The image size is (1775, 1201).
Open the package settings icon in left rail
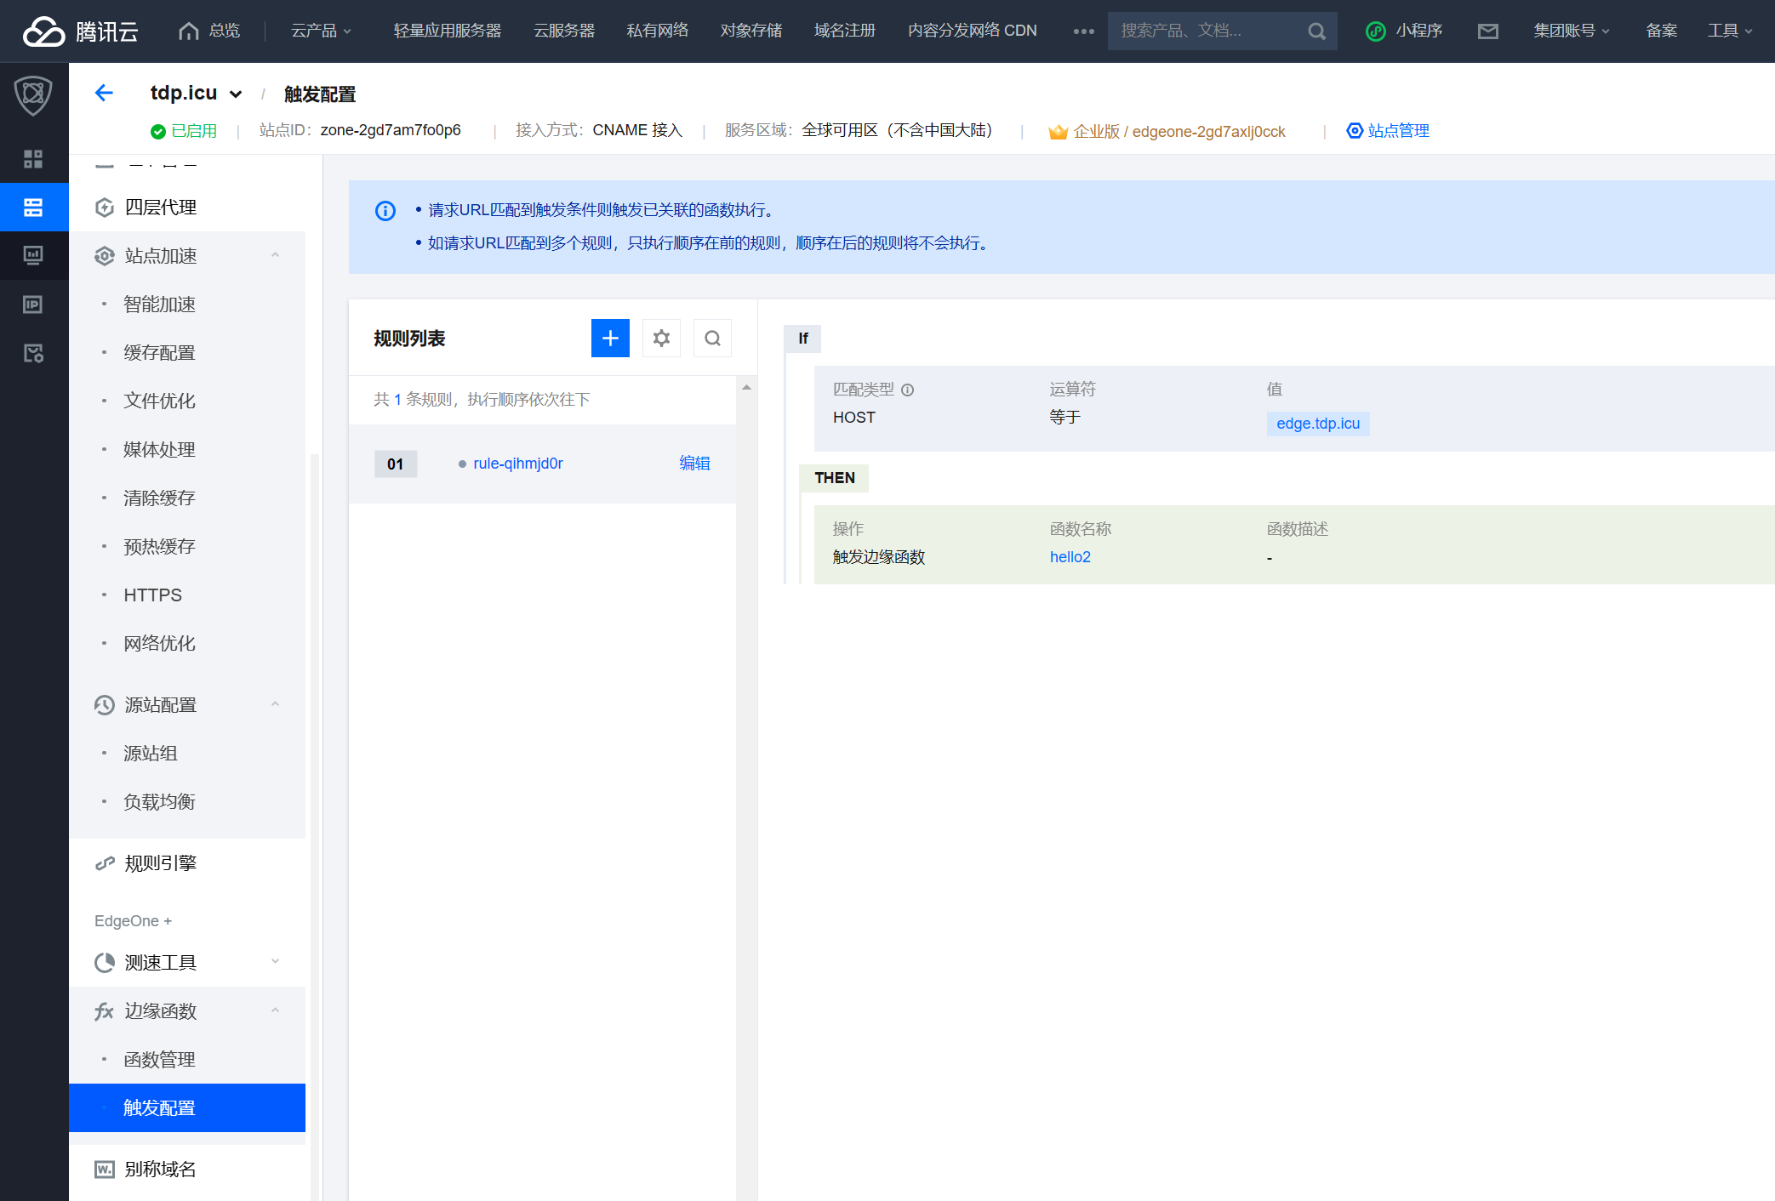33,353
